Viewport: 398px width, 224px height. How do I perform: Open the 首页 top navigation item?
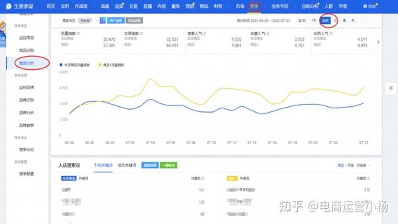[51, 6]
